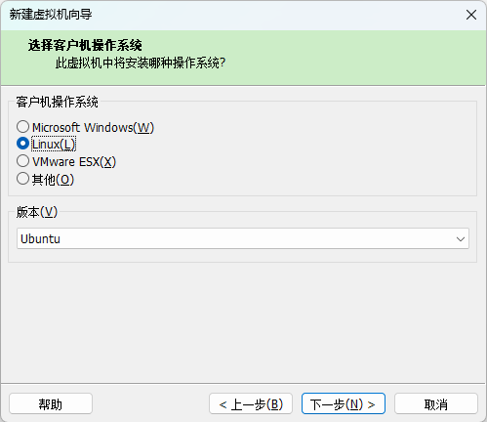Pick the 其他(O) radio option
The image size is (487, 422).
(x=22, y=179)
